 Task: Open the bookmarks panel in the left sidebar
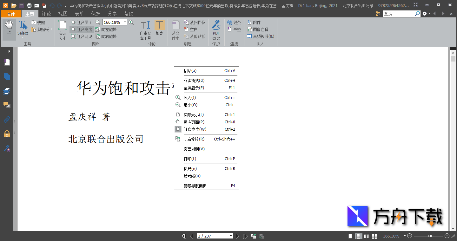(x=7, y=62)
